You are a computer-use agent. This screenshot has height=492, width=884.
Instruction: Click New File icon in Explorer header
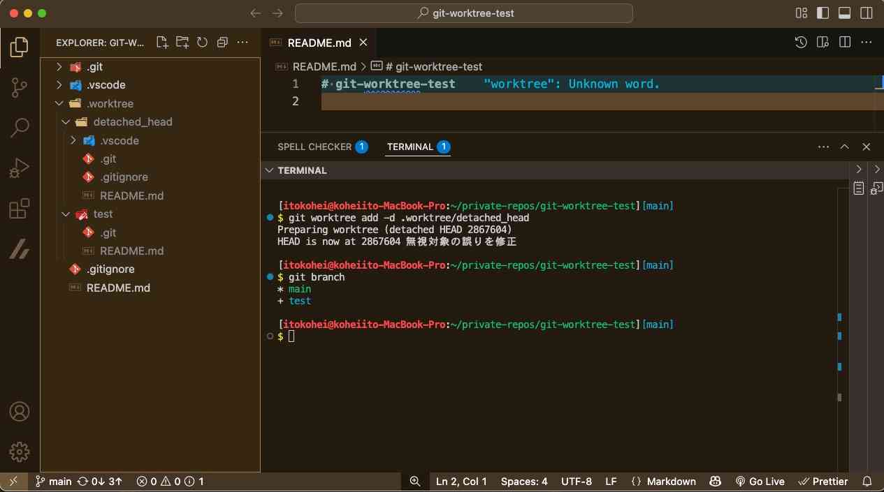click(x=162, y=43)
